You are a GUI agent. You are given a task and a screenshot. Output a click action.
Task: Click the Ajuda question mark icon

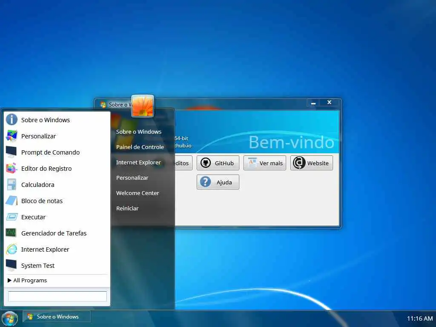click(206, 182)
